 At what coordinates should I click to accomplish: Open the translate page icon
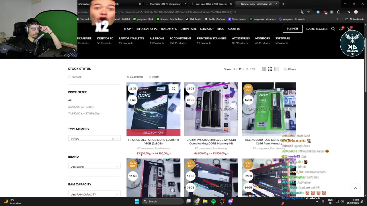[302, 12]
